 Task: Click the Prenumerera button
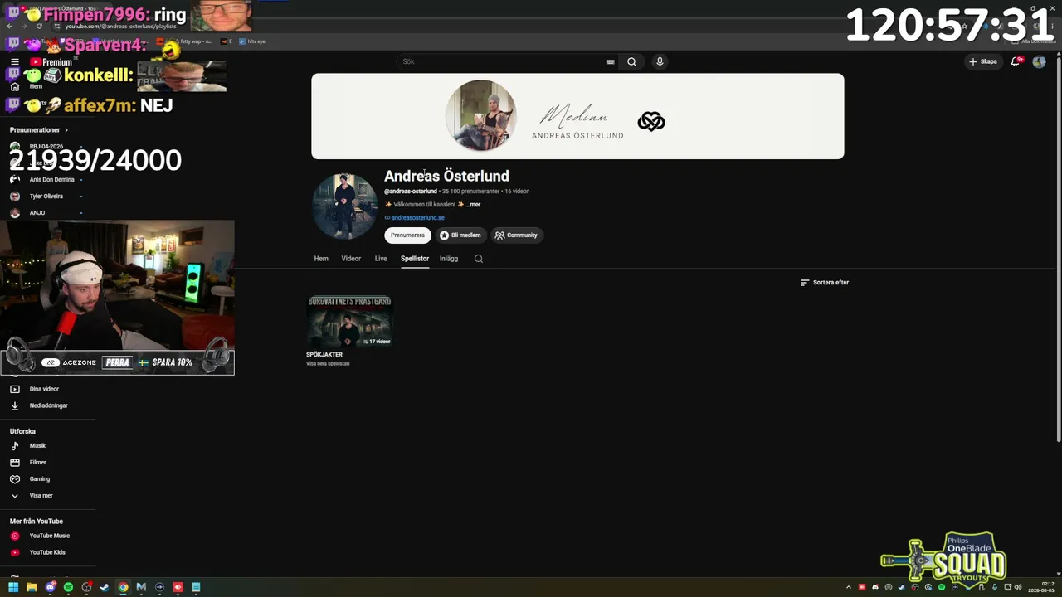click(x=407, y=235)
